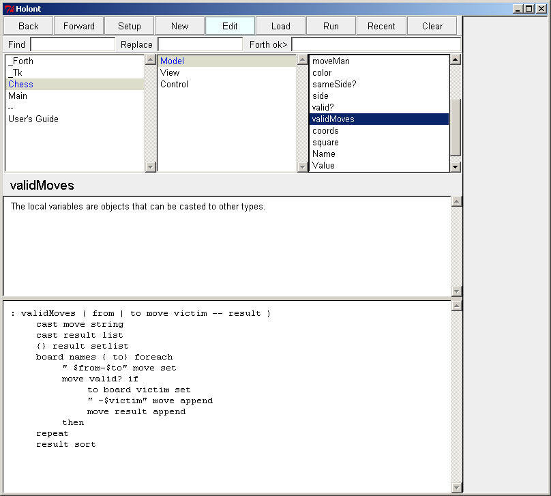
Task: Focus the Forth ok> command field
Action: point(375,44)
